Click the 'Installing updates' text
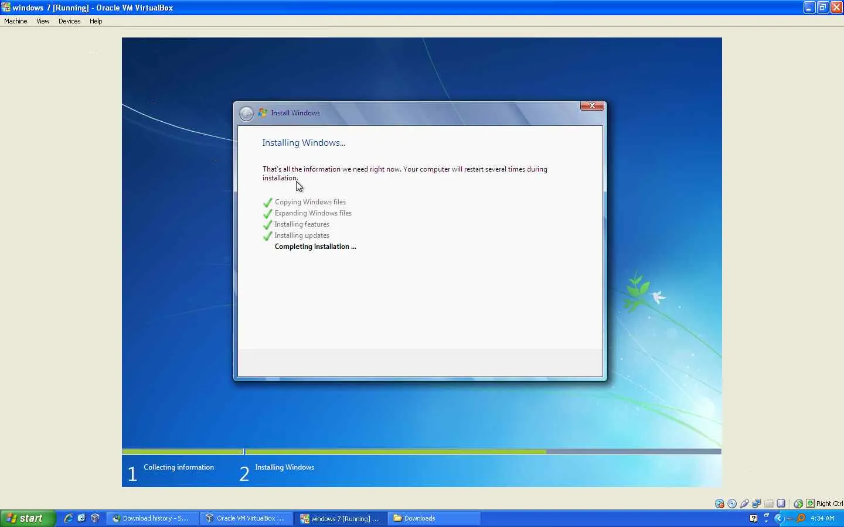The height and width of the screenshot is (527, 844). click(302, 235)
